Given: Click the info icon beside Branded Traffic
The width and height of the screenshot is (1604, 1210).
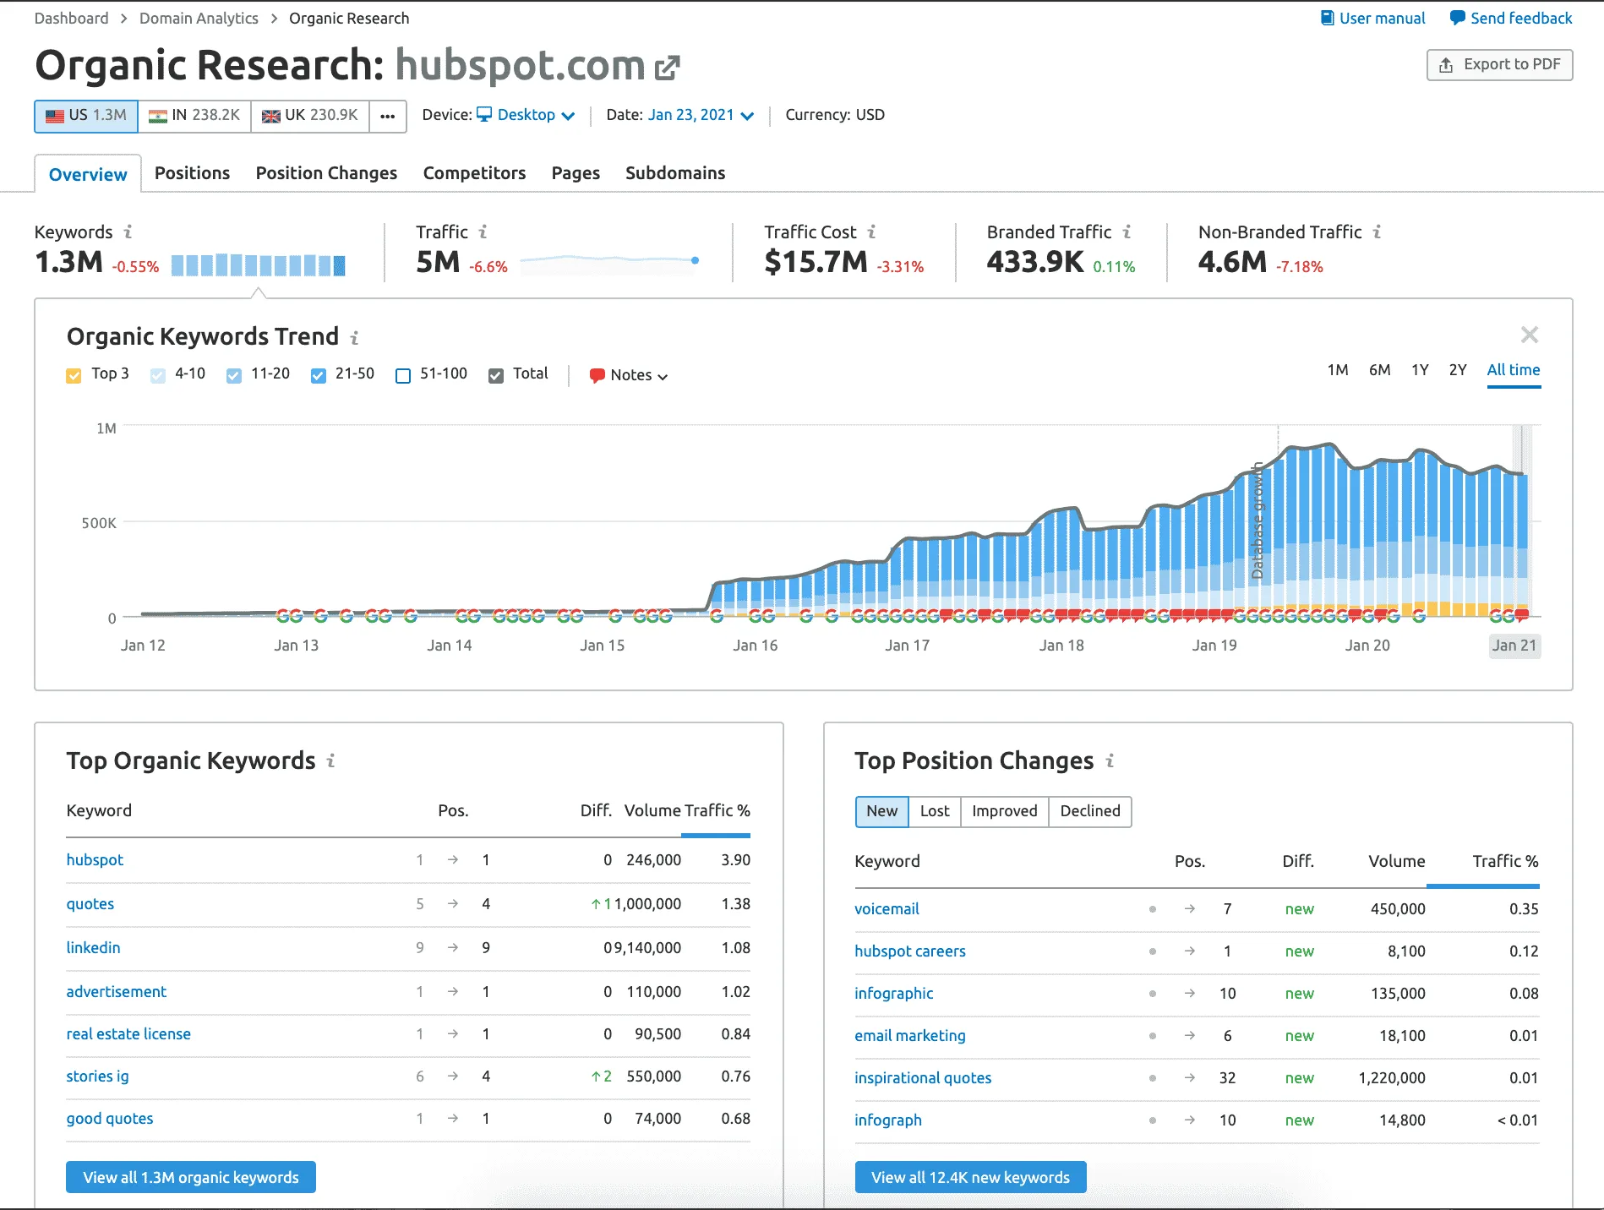Looking at the screenshot, I should 1127,232.
